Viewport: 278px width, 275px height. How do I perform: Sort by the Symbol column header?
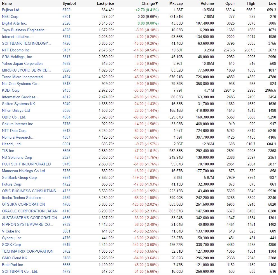(69, 4)
